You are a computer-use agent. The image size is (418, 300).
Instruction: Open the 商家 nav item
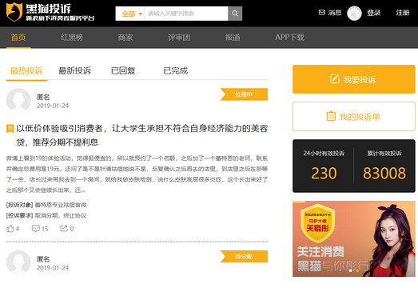tap(125, 38)
